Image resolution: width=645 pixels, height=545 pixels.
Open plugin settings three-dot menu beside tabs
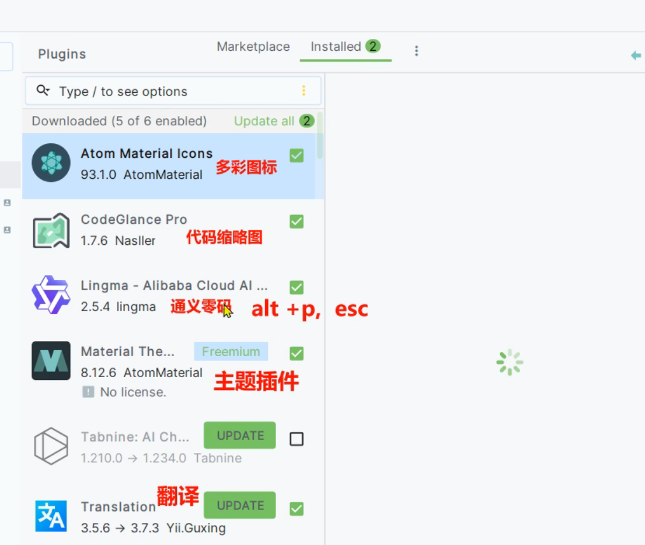tap(416, 51)
